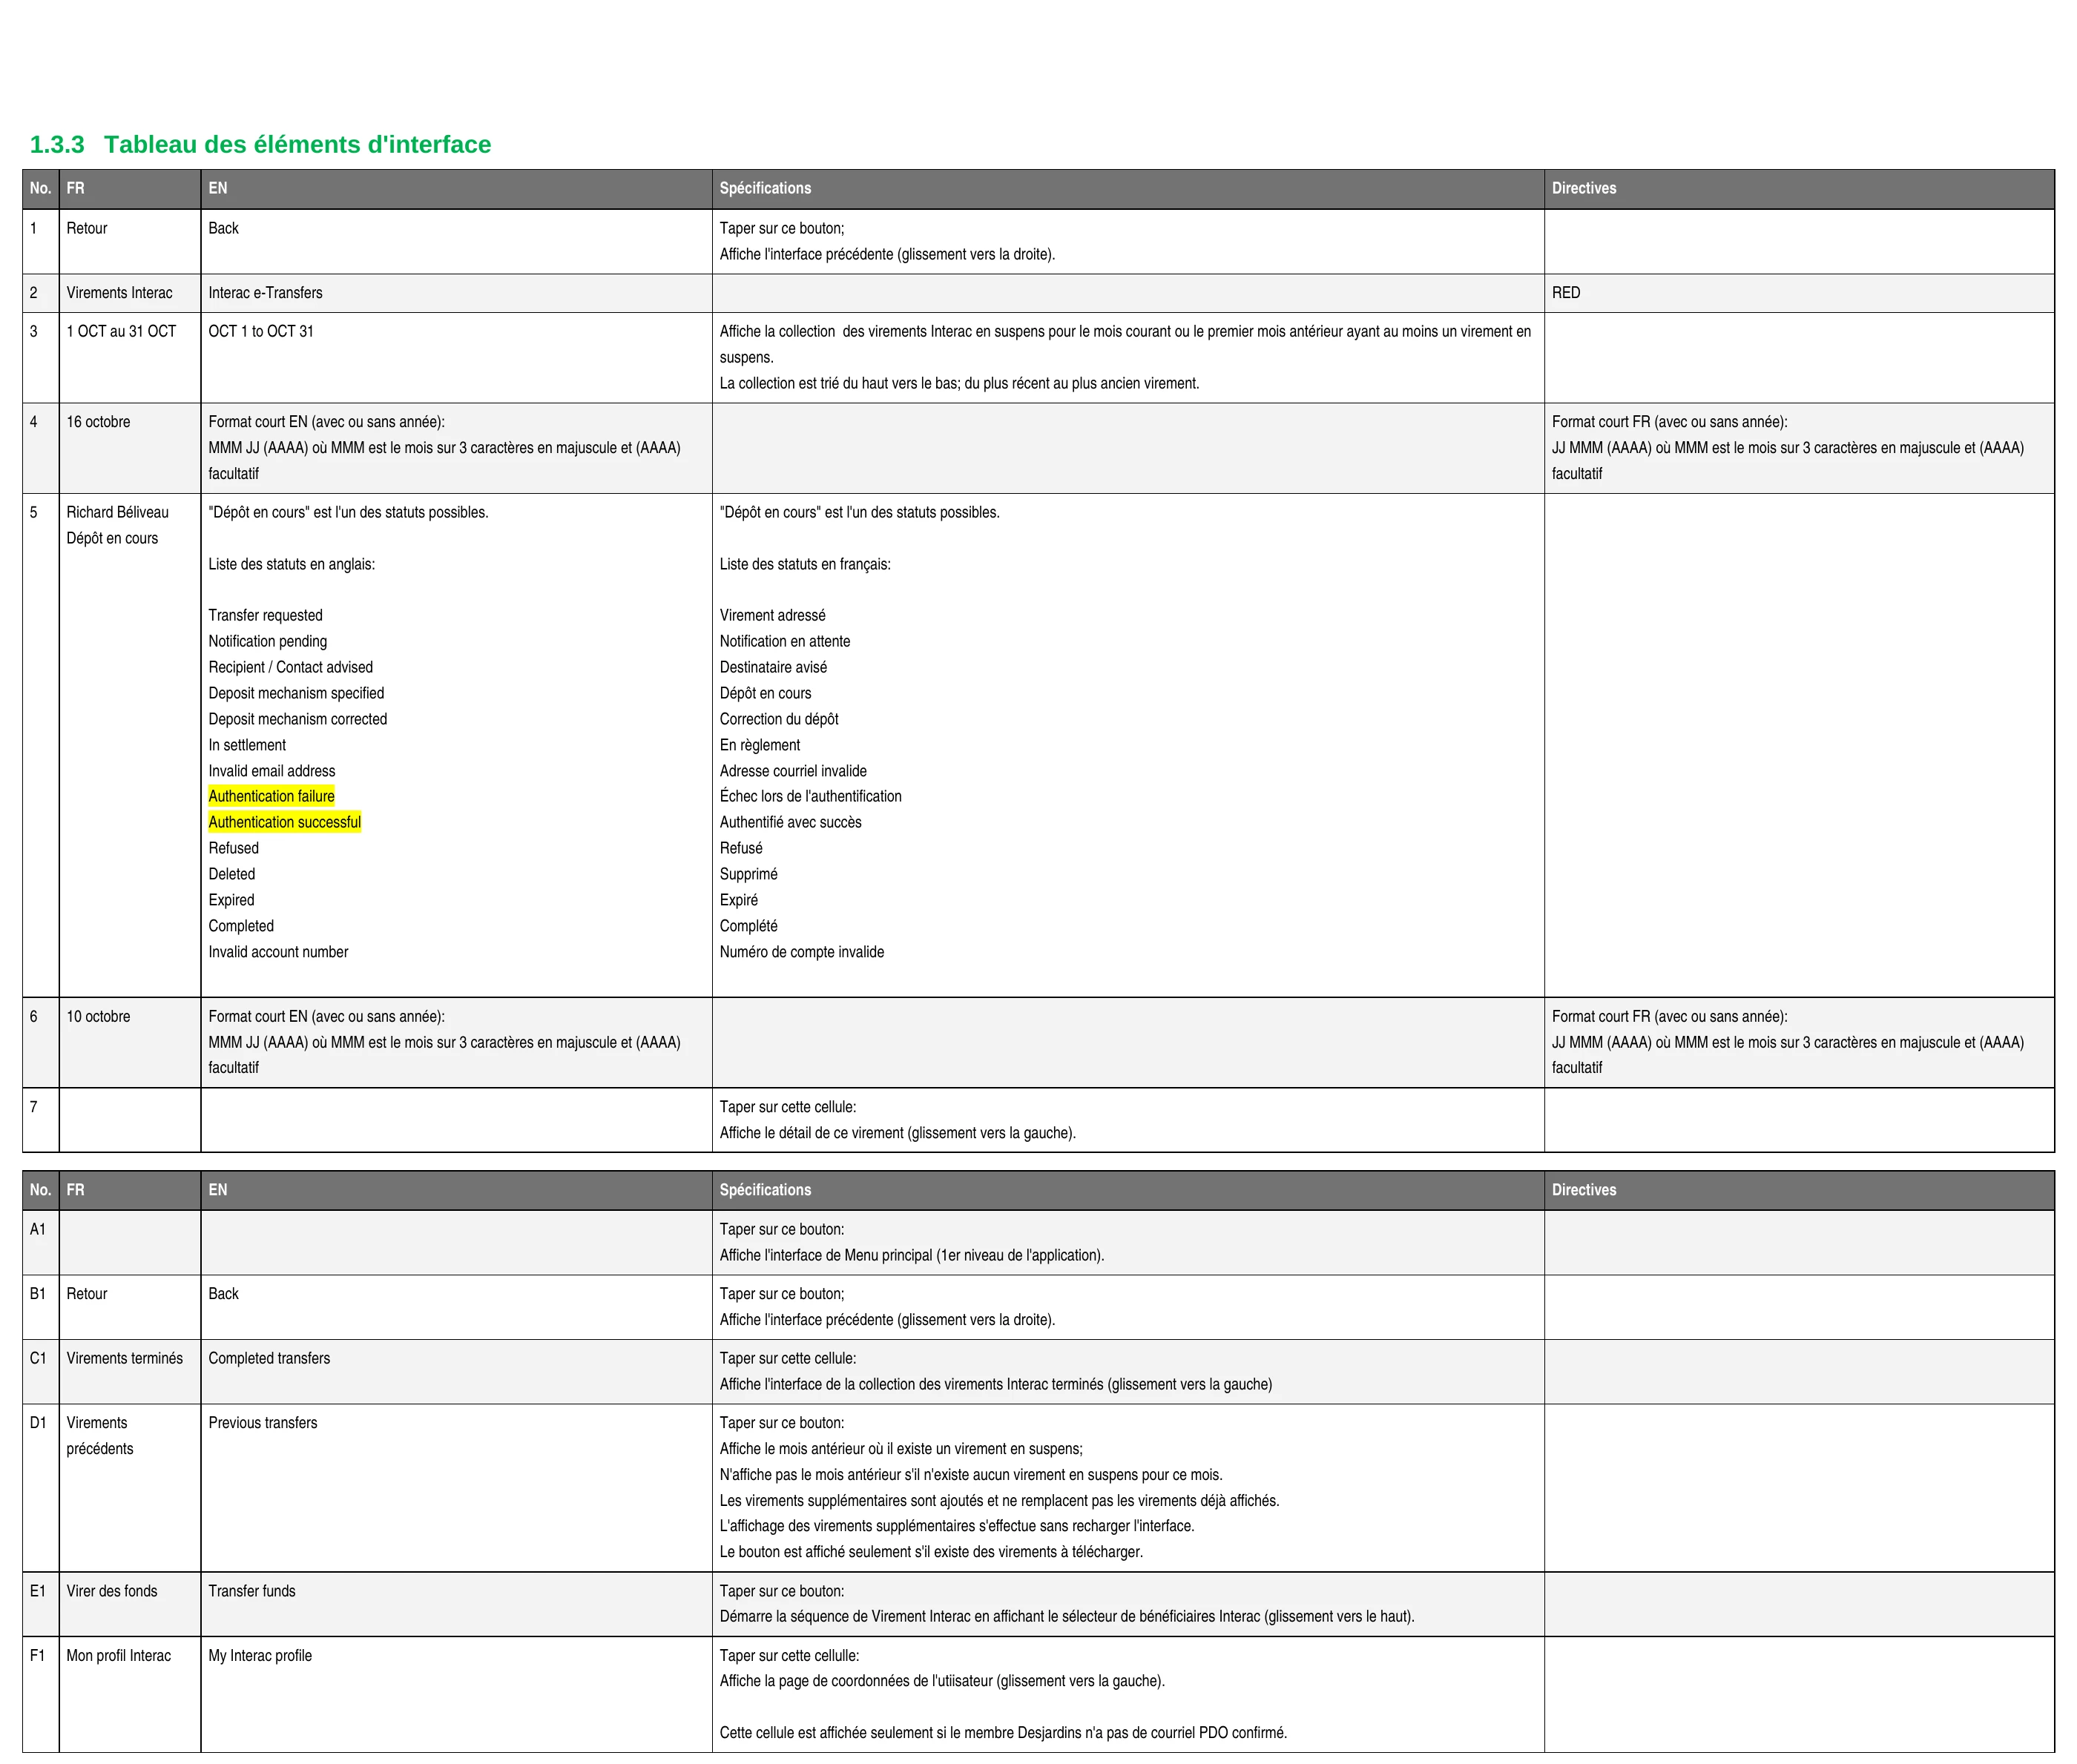Click 'In settlement' status

point(247,745)
